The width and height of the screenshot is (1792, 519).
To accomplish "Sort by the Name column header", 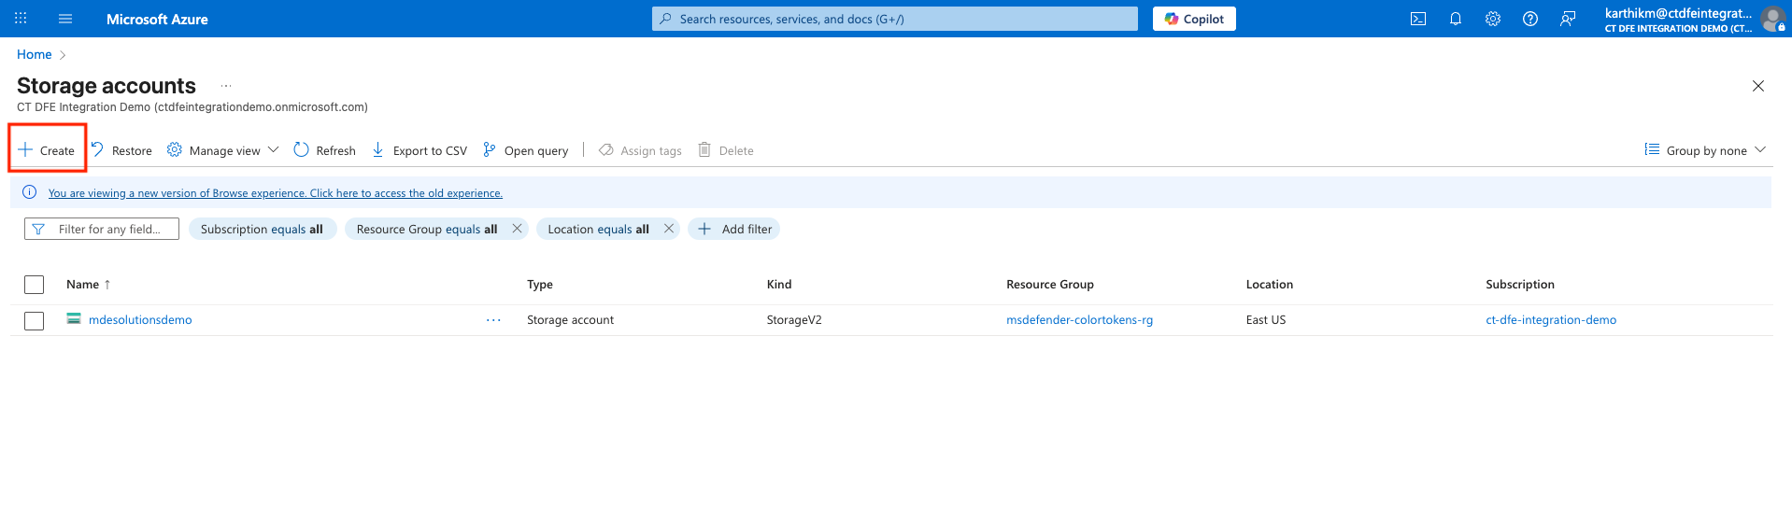I will coord(83,285).
